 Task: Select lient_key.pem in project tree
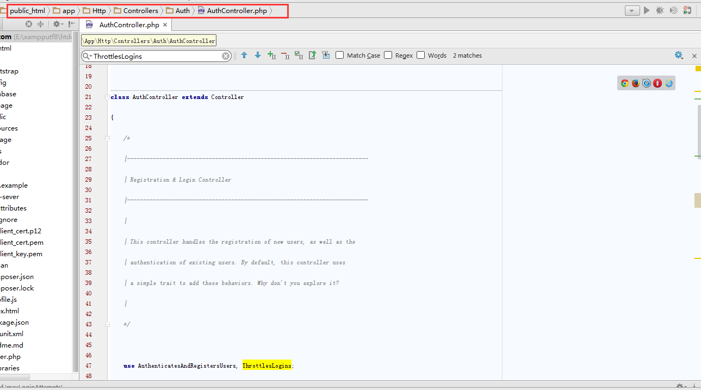tap(21, 253)
